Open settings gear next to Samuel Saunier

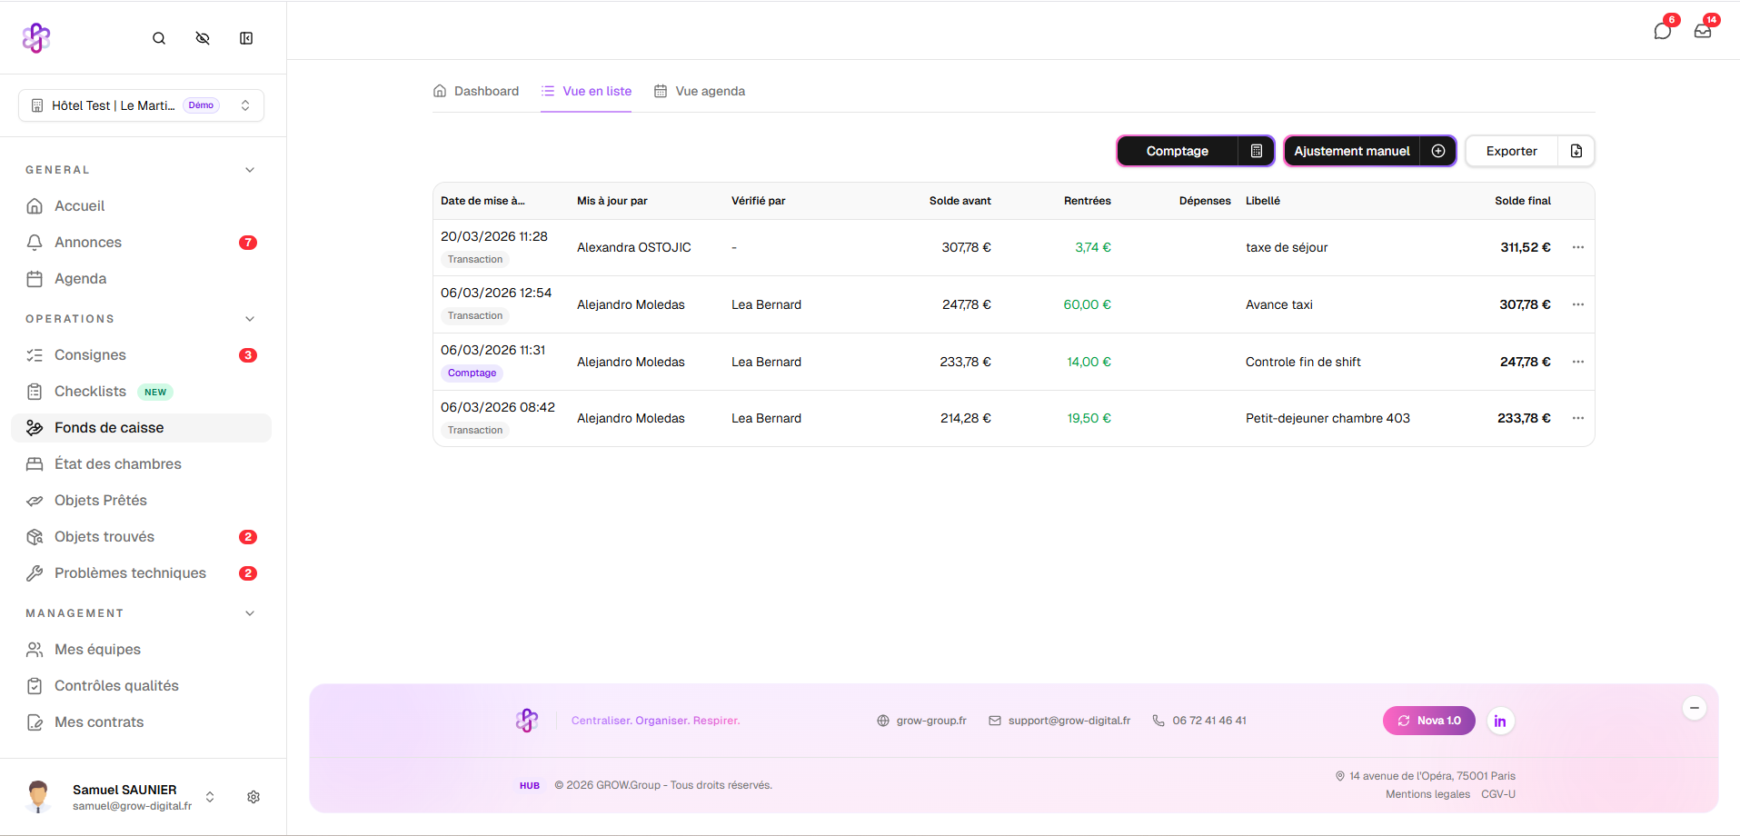point(254,797)
